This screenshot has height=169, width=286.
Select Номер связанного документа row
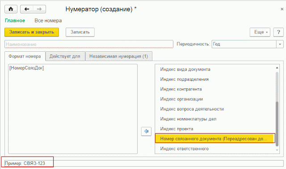(215, 139)
